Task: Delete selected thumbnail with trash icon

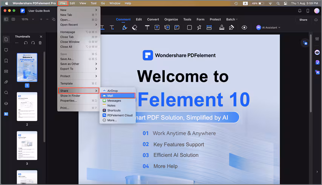Action: [40, 43]
